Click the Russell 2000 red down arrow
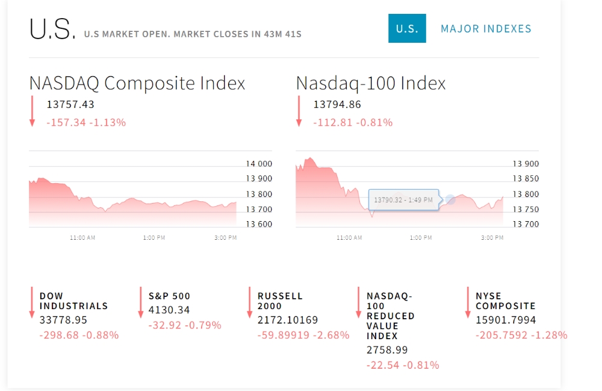Viewport: 602px width, 391px height. click(249, 302)
